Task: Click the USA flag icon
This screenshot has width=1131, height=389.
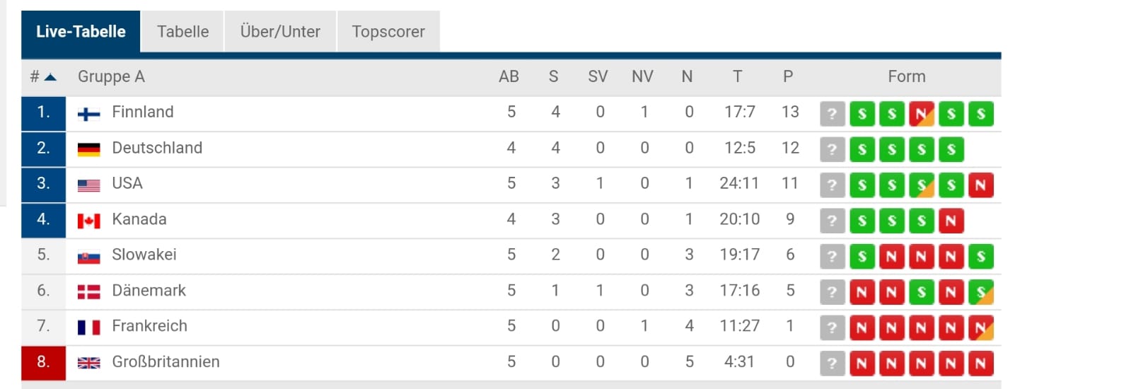Action: (88, 185)
